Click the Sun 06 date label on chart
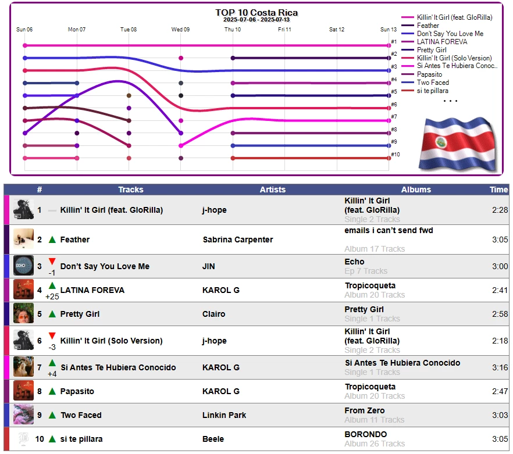This screenshot has height=454, width=513. (24, 30)
